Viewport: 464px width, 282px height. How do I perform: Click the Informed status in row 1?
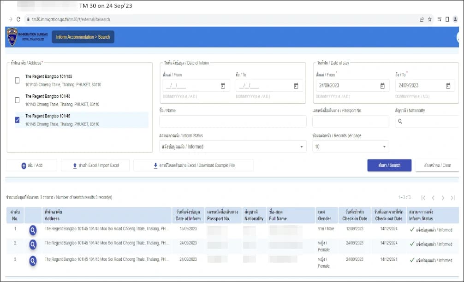pyautogui.click(x=431, y=230)
